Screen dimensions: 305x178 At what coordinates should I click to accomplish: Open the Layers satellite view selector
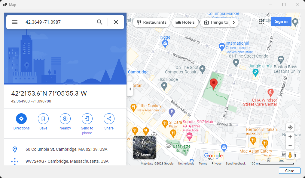pos(144,148)
